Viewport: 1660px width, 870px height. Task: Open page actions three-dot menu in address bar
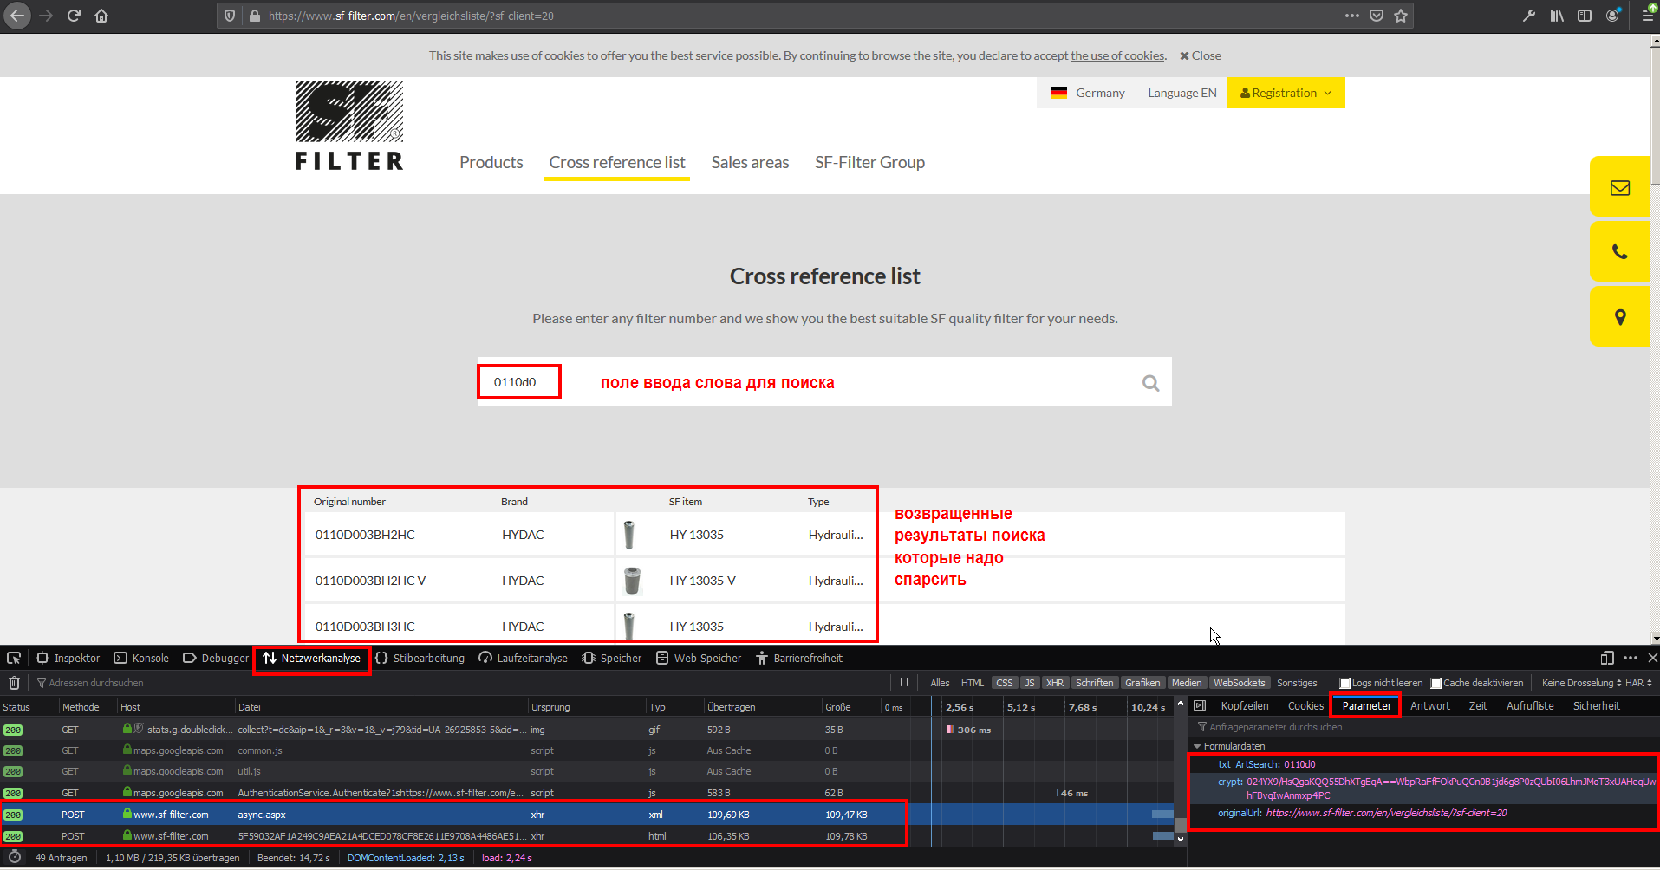tap(1352, 16)
